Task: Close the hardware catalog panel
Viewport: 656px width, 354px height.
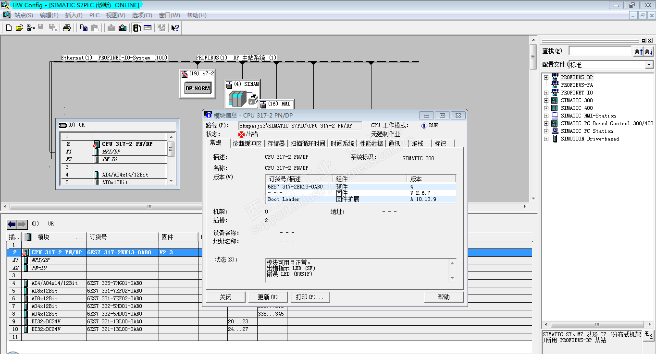Action: 650,40
